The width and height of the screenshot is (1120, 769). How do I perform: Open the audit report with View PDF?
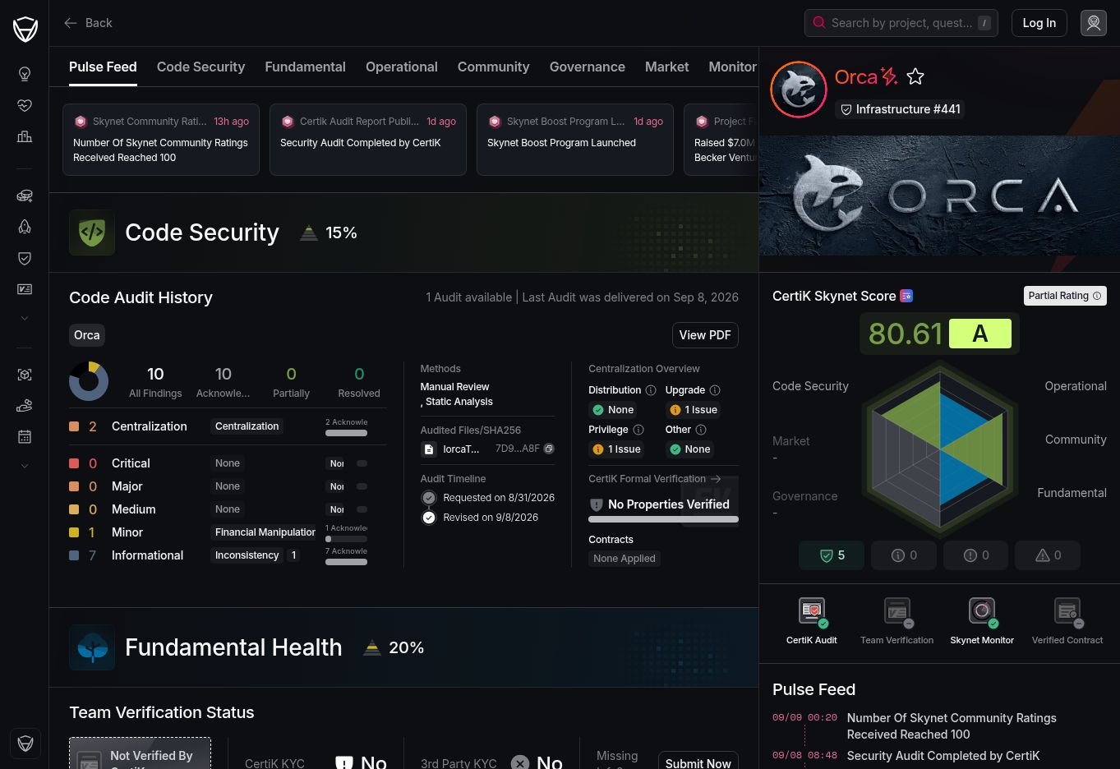coord(705,335)
